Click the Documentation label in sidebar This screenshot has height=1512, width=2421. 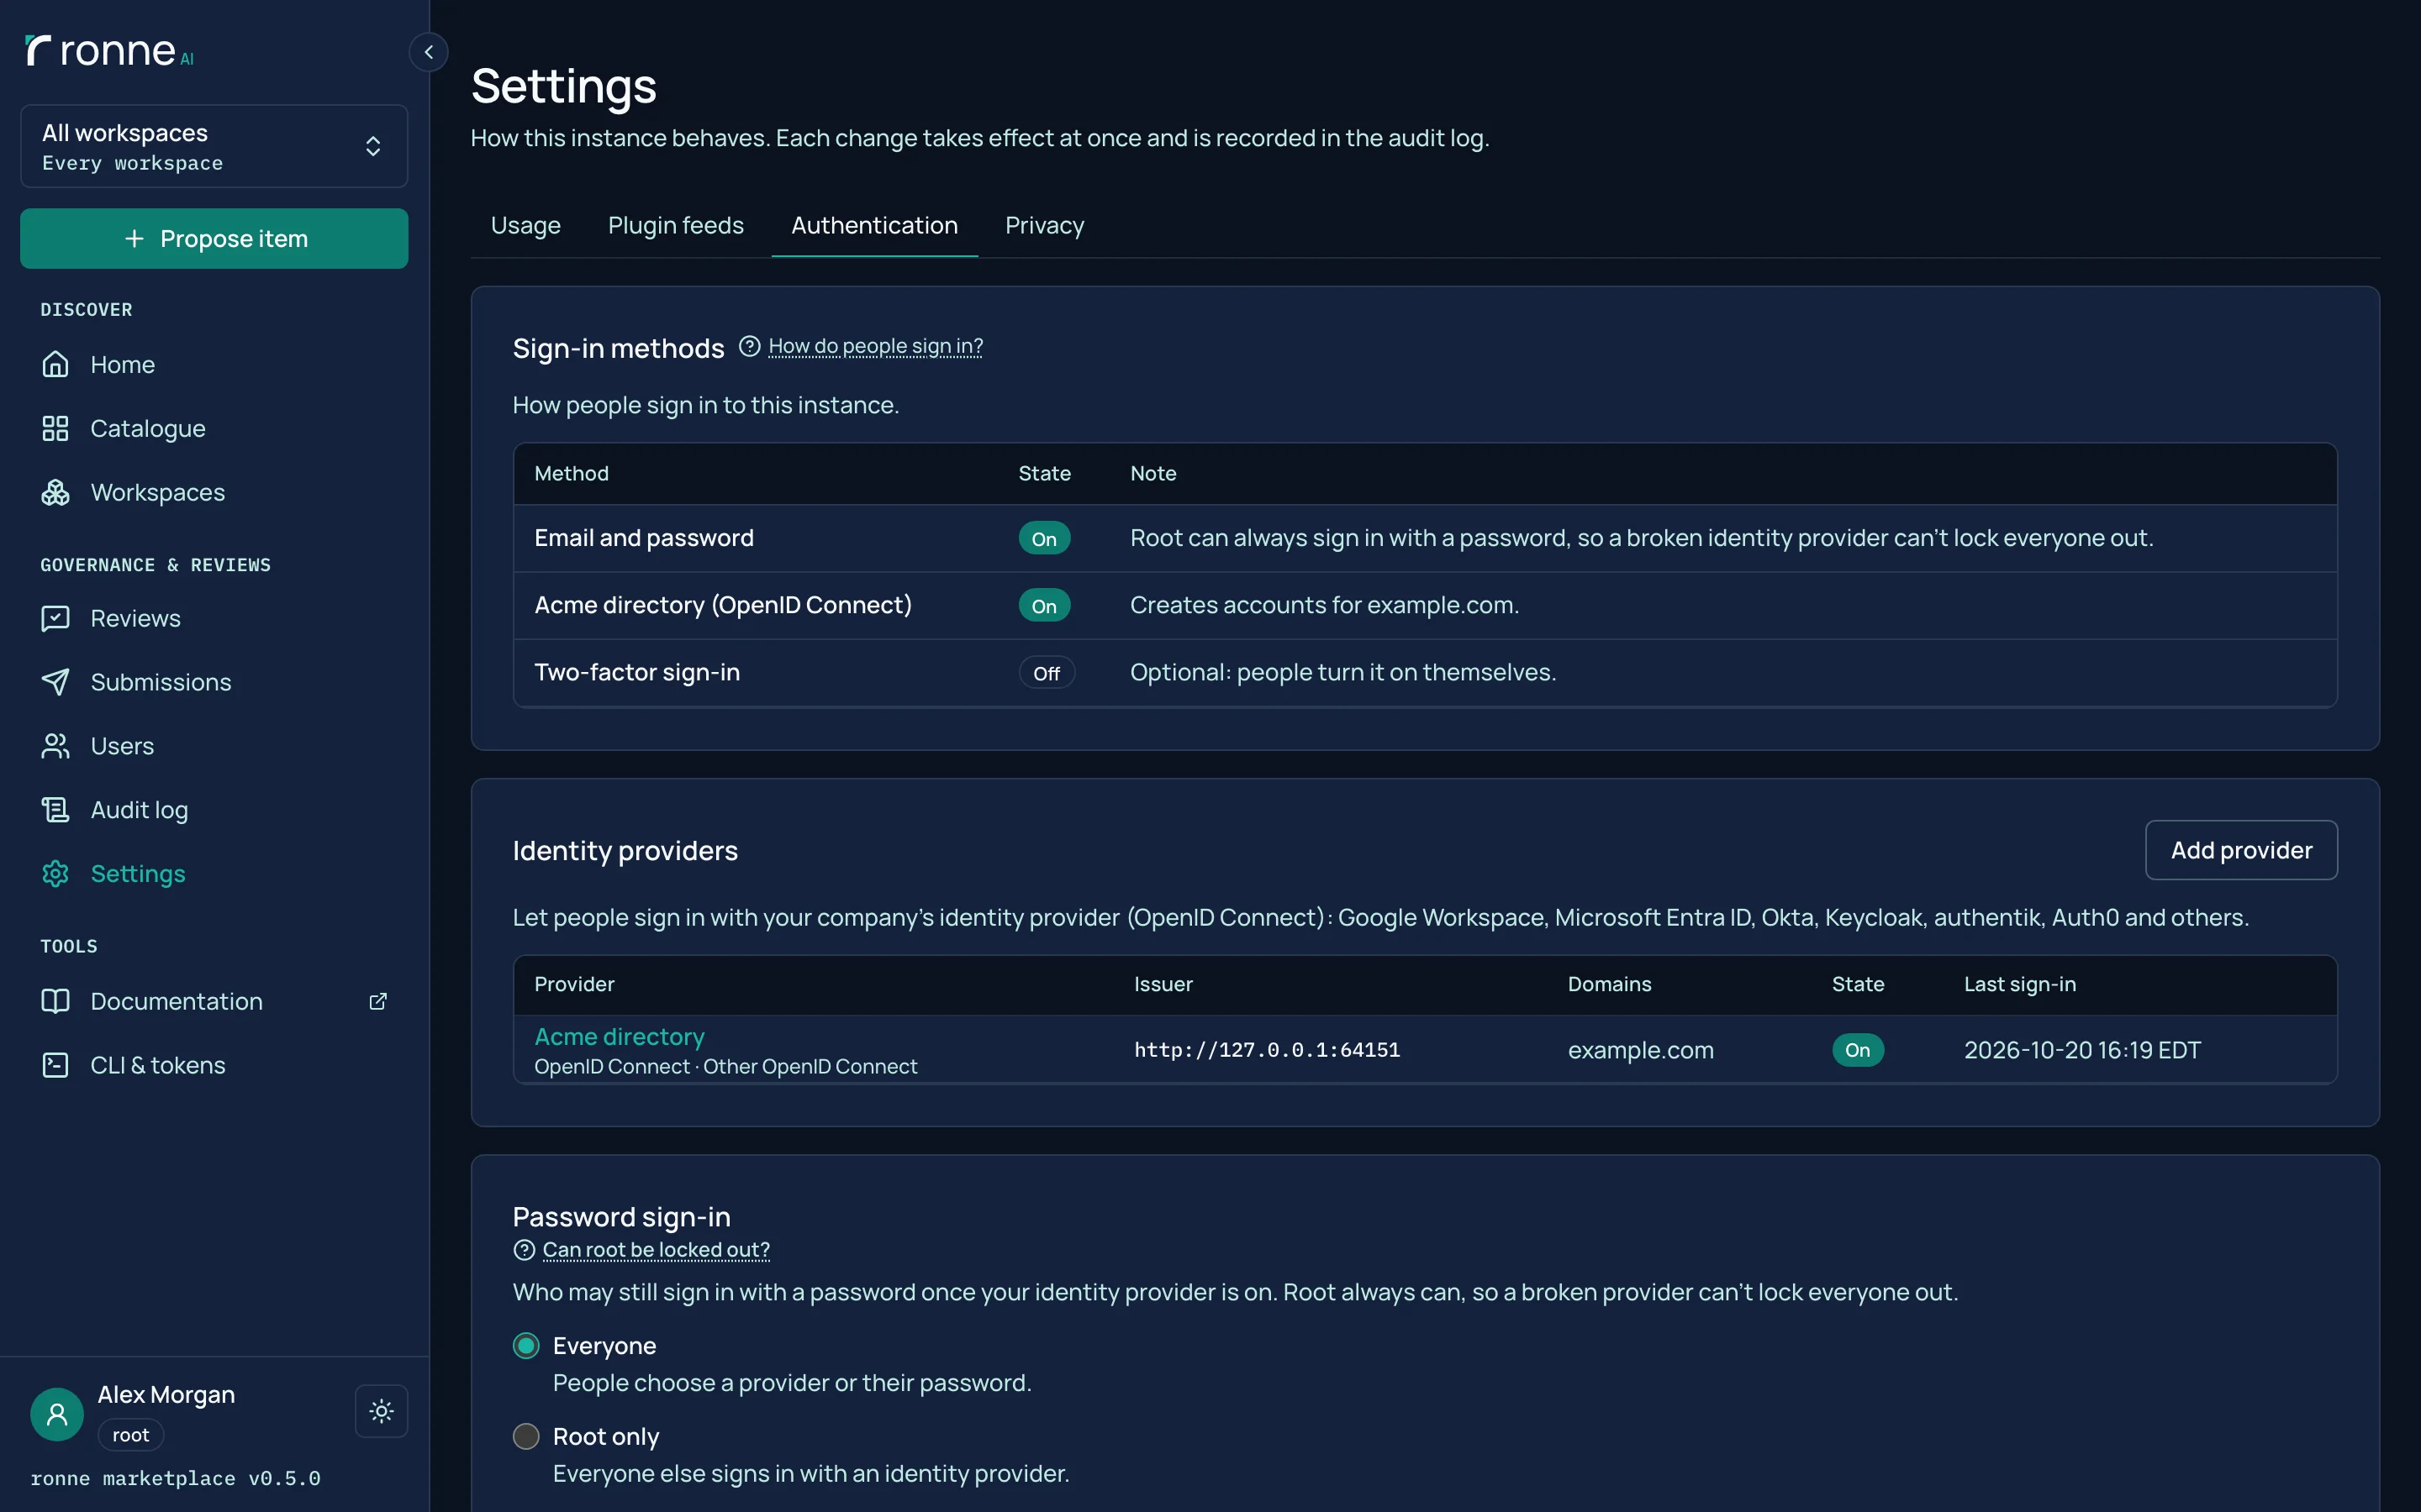(176, 1001)
